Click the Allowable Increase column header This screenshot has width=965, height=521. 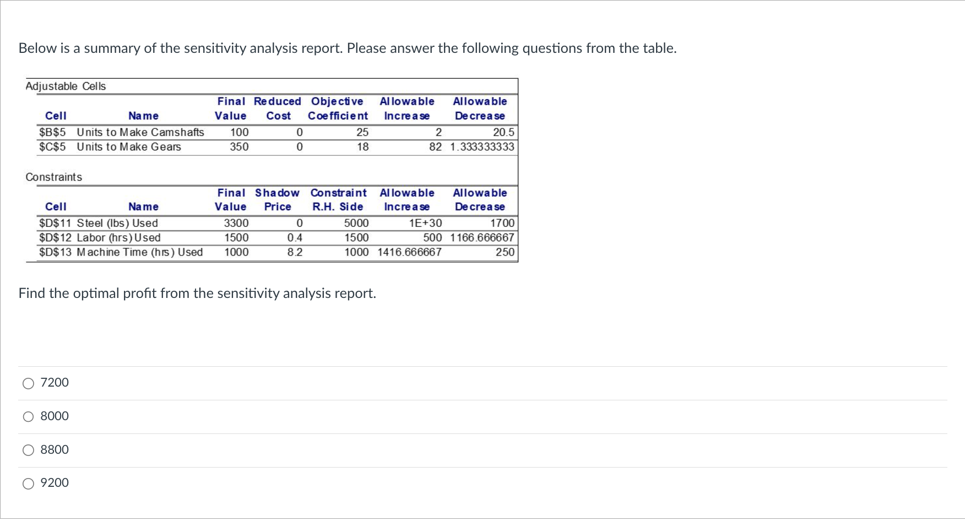click(x=408, y=108)
